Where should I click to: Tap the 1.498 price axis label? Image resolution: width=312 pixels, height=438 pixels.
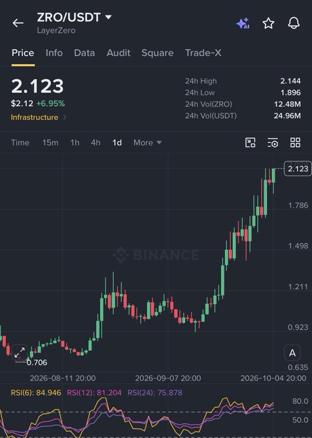pos(298,246)
